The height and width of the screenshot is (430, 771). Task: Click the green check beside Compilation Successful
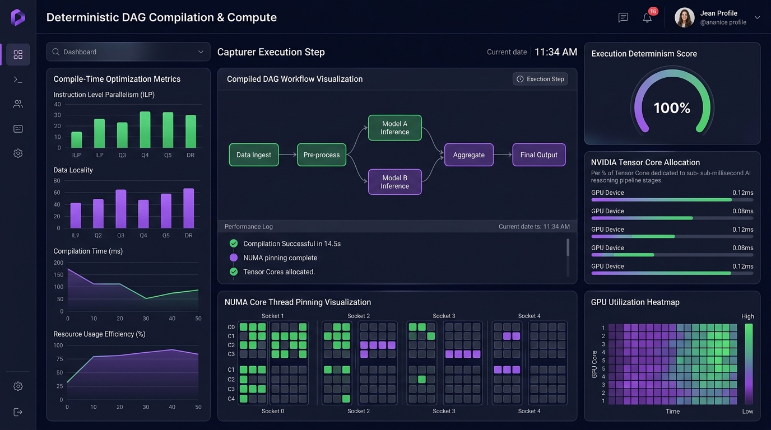point(234,244)
